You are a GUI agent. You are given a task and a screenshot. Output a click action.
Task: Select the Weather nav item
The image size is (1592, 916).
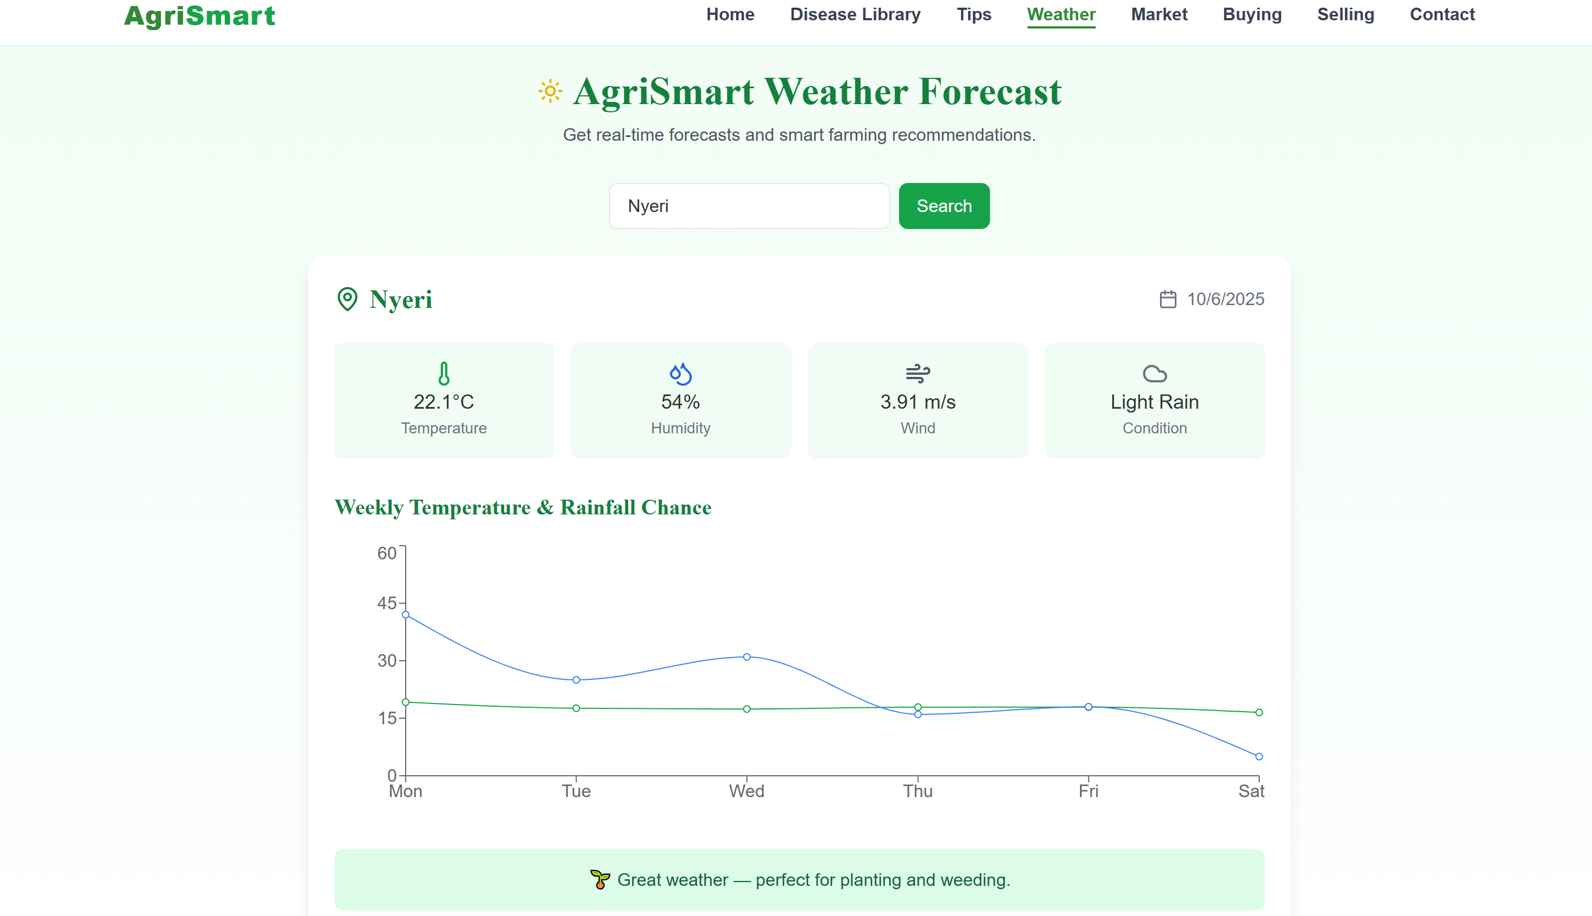coord(1061,14)
